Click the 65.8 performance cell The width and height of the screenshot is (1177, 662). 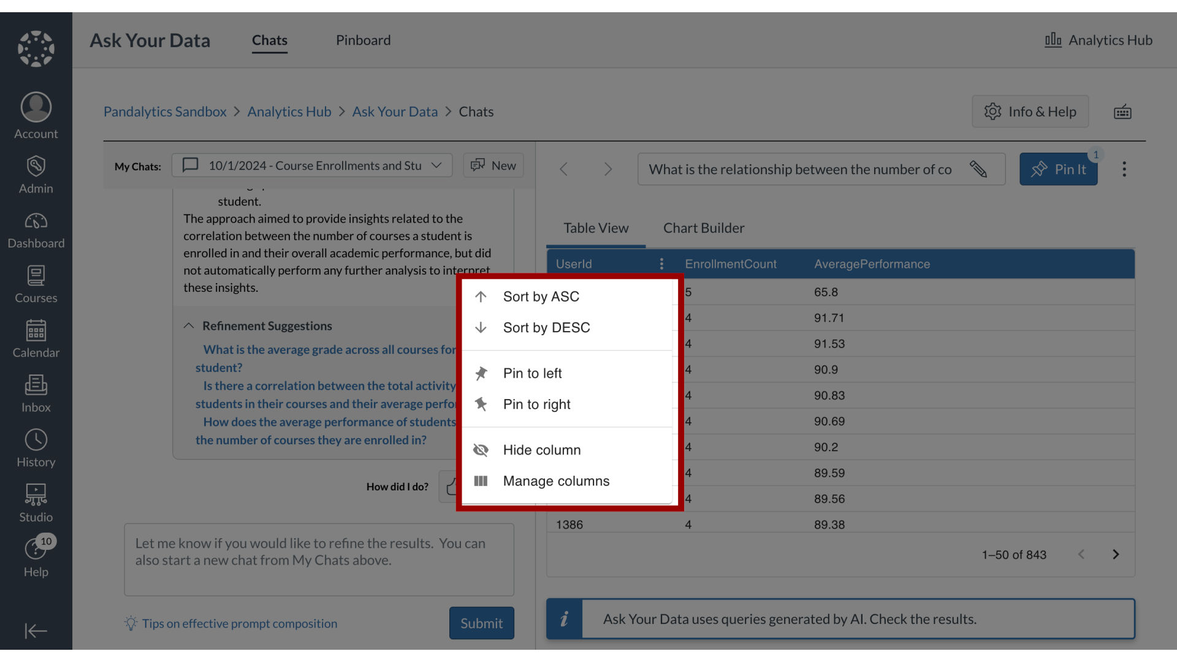pos(826,292)
